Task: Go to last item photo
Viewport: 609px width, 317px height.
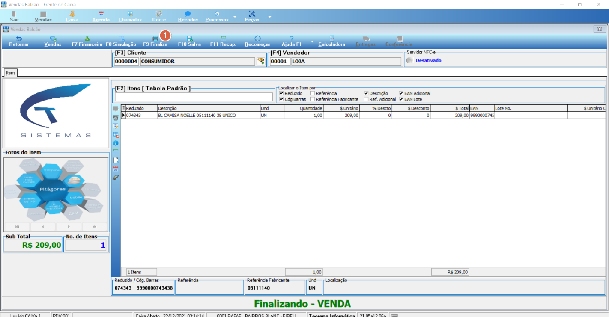Action: pos(95,227)
